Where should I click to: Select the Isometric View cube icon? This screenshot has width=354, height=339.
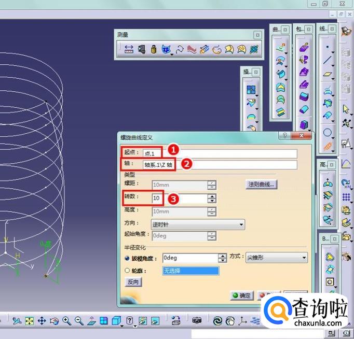click(x=116, y=321)
